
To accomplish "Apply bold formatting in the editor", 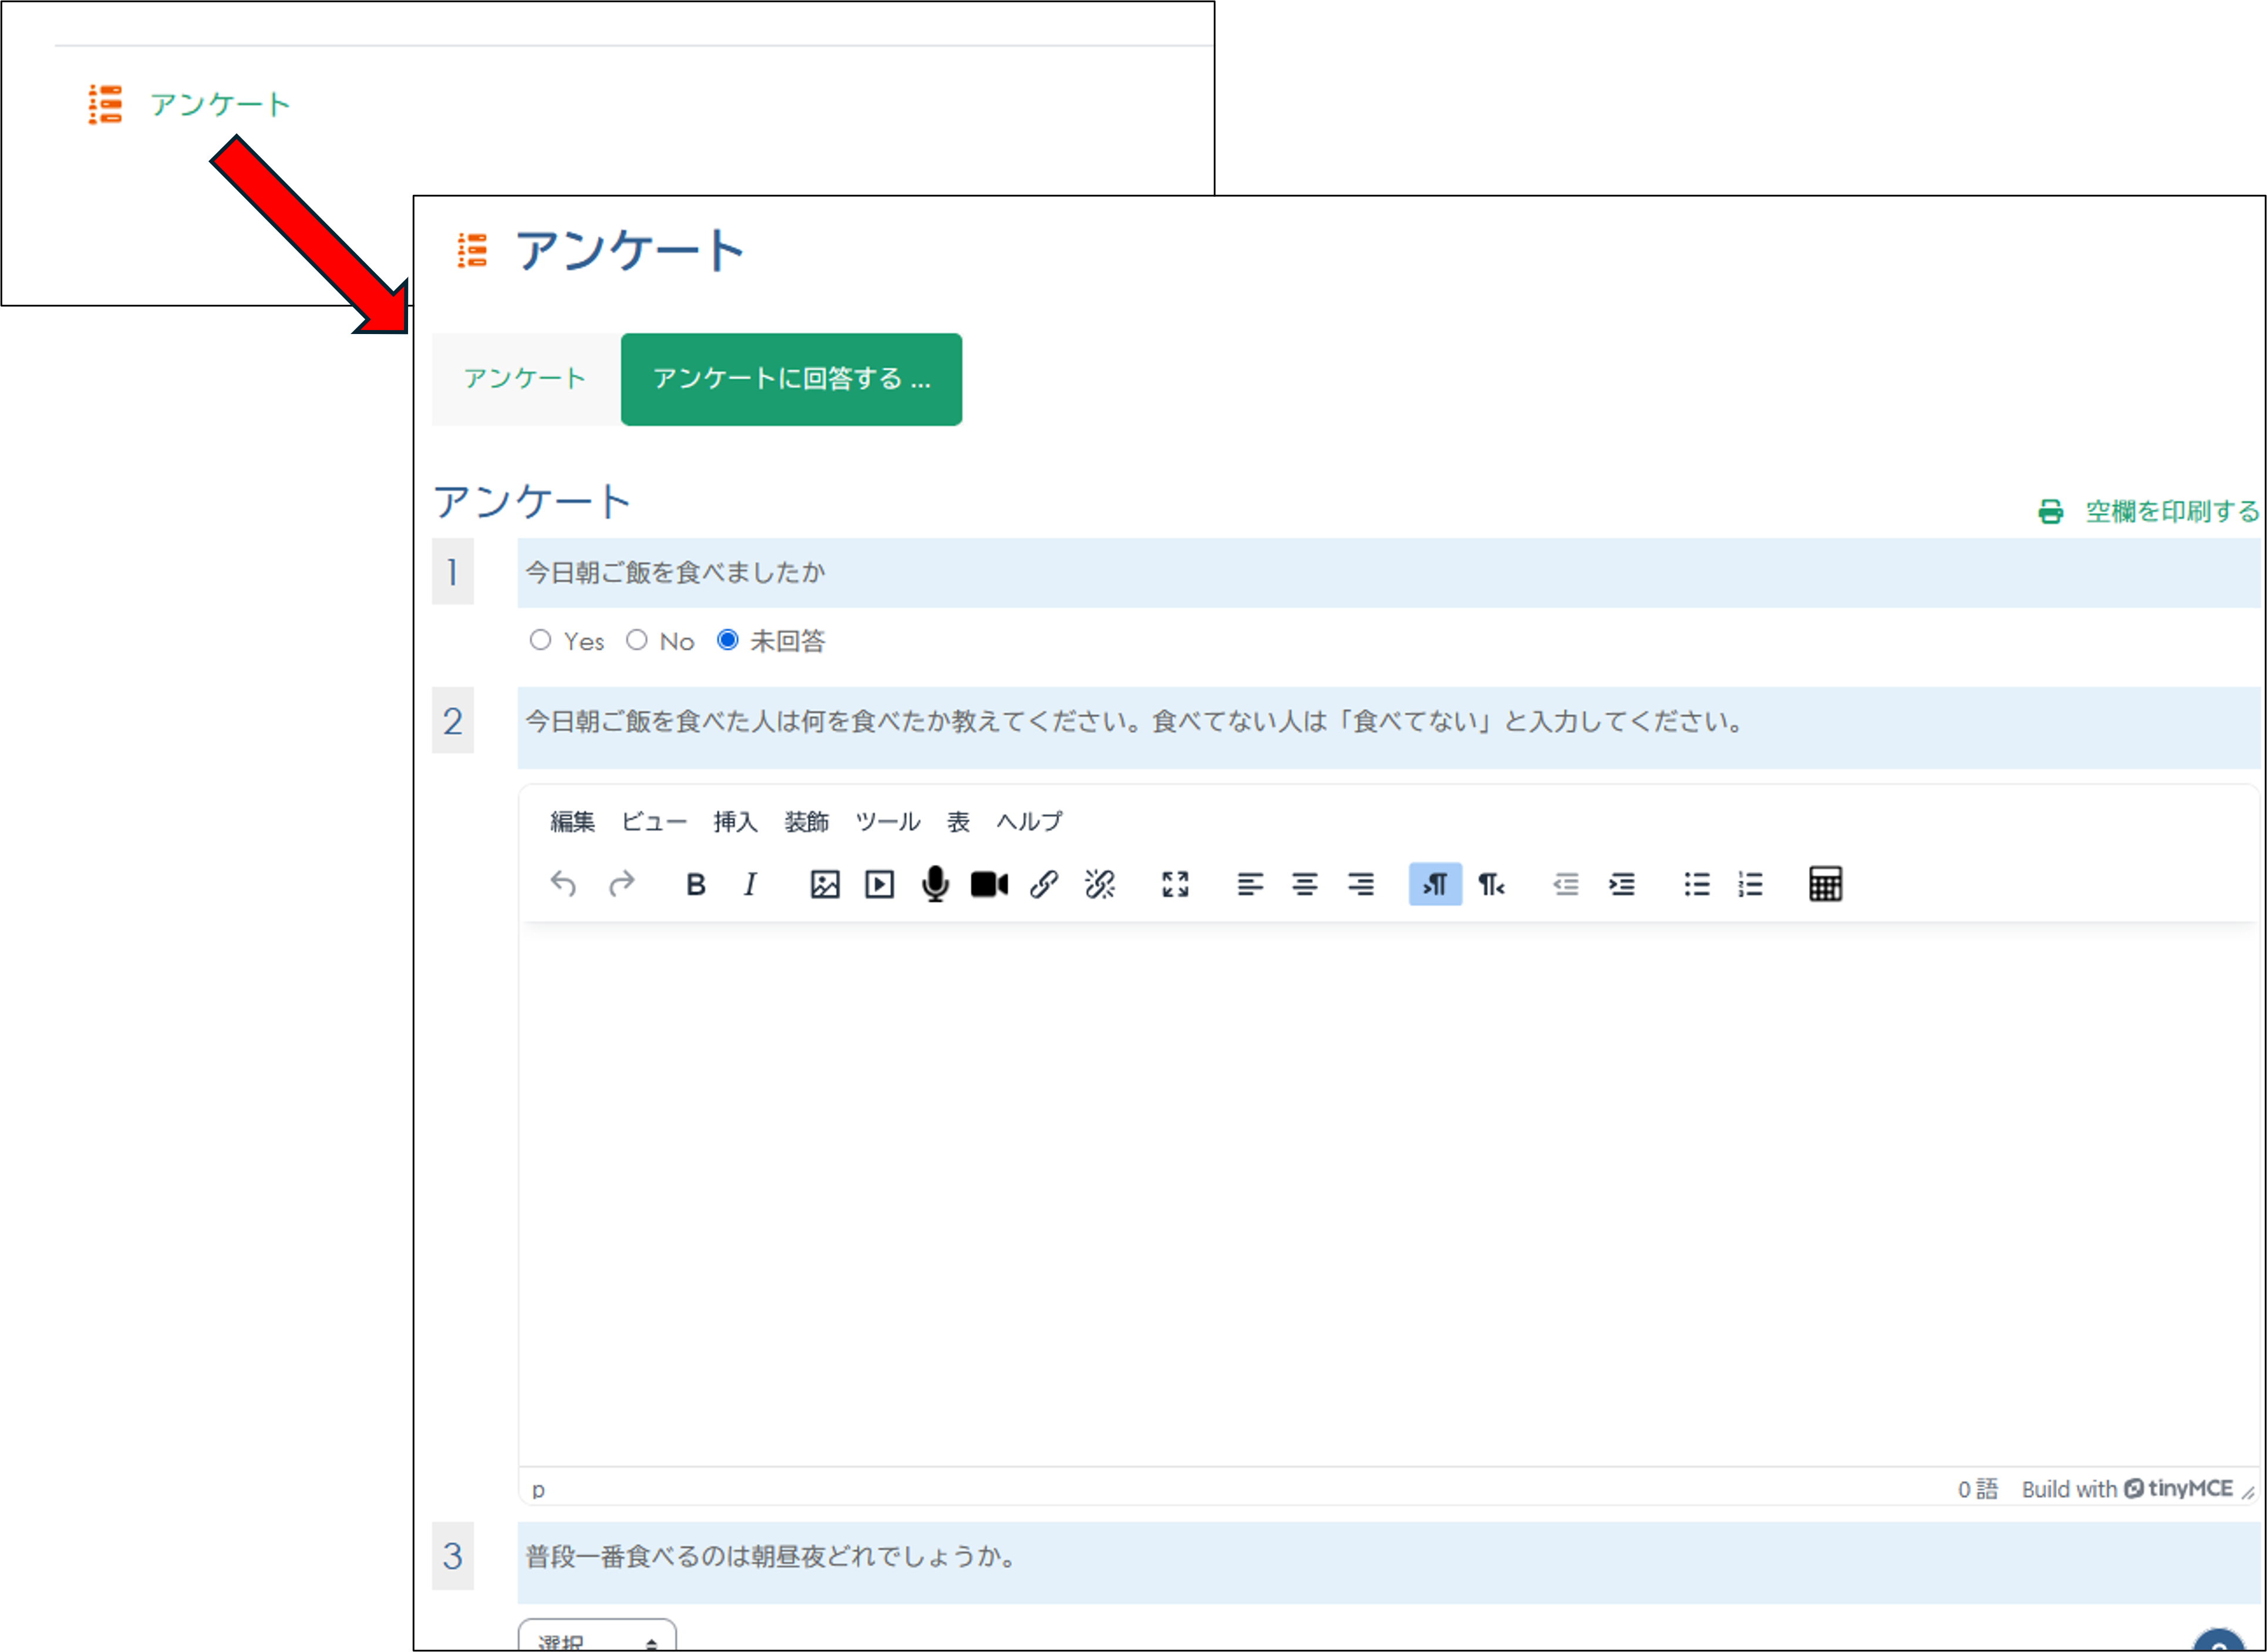I will tap(695, 884).
